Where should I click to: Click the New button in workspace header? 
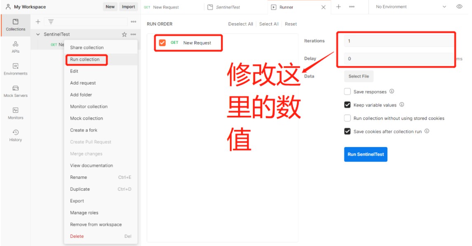110,7
